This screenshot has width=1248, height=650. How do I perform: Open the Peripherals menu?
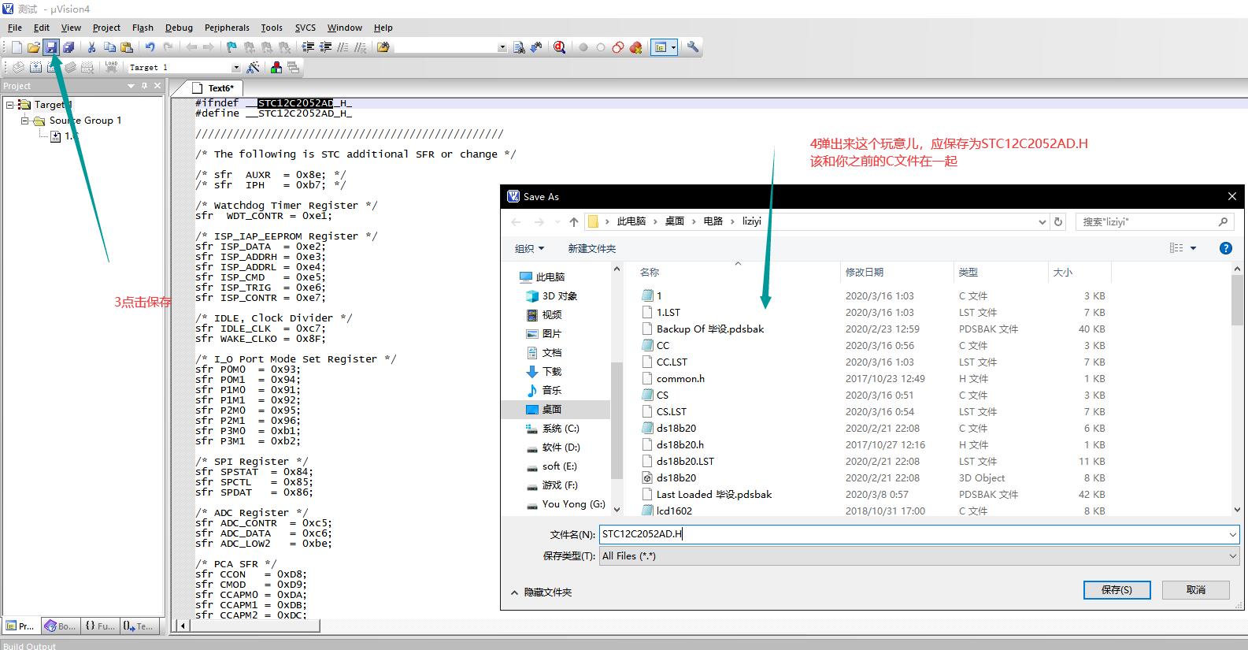[x=227, y=28]
